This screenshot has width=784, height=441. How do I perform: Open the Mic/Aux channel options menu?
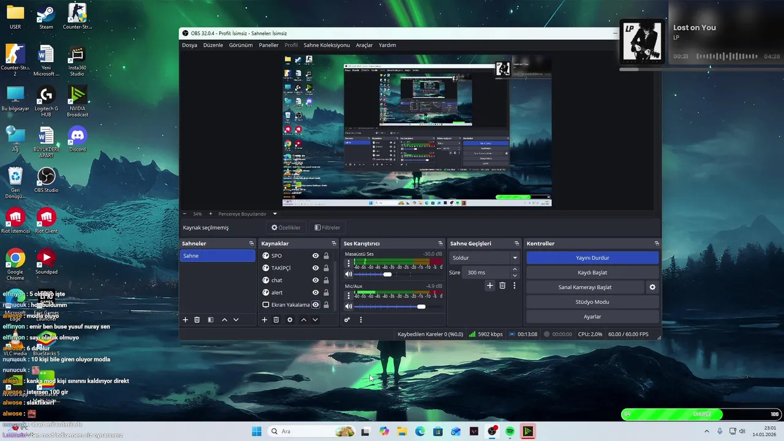point(349,296)
